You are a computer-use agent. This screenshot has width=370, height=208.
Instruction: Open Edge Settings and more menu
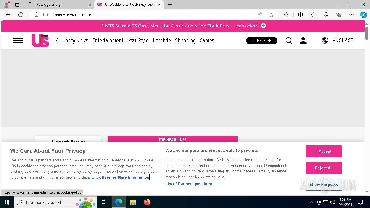point(351,15)
